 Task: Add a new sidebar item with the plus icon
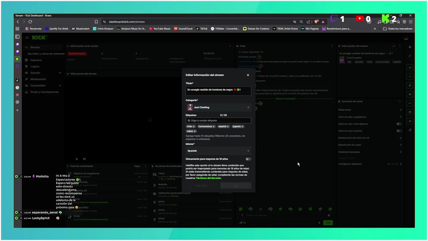click(17, 110)
